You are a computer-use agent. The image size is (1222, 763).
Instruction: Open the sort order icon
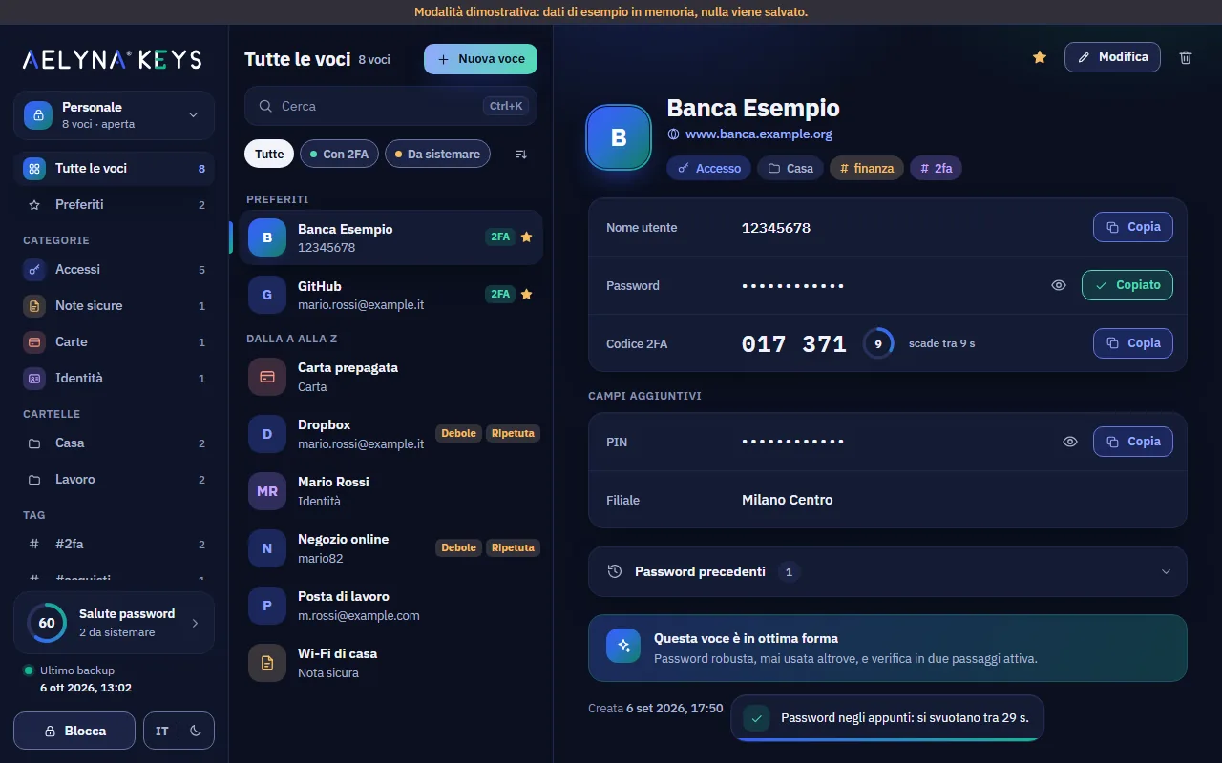coord(520,154)
